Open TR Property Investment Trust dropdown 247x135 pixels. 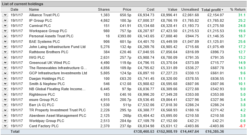click(5, 110)
